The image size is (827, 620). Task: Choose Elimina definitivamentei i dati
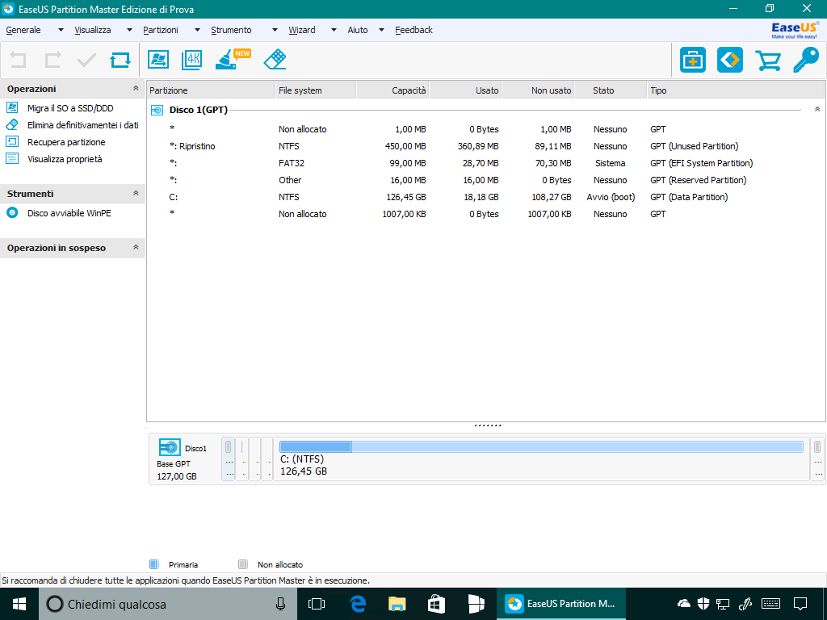pos(83,125)
